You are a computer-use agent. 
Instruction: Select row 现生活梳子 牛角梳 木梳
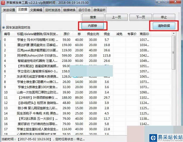tap(87, 113)
